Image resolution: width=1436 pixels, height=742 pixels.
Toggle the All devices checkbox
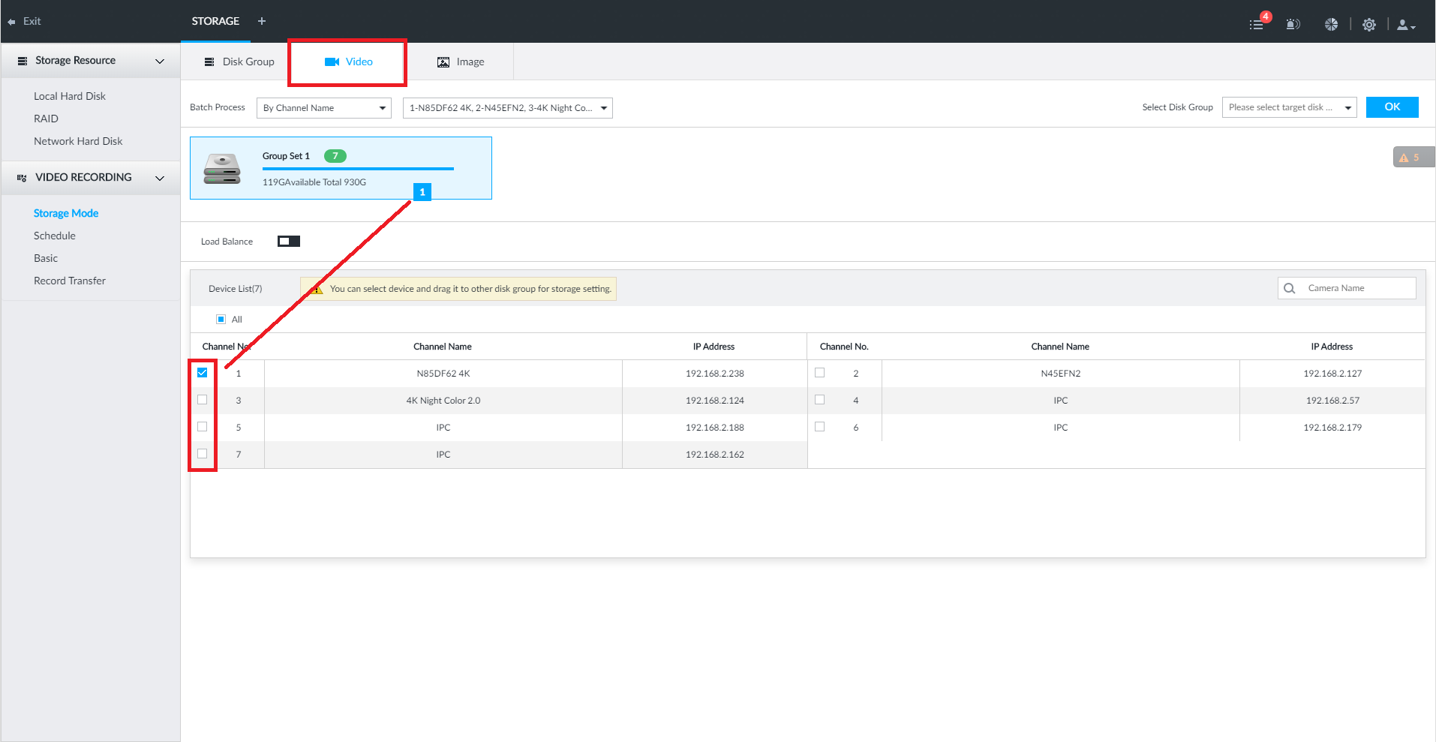coord(221,320)
